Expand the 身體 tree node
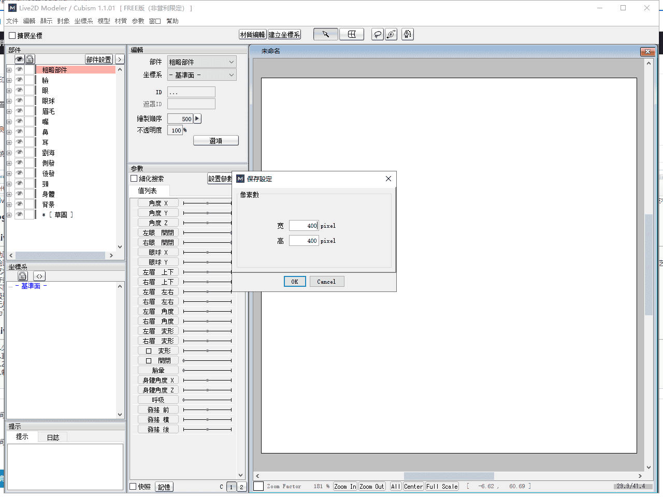The height and width of the screenshot is (497, 663). (x=9, y=194)
